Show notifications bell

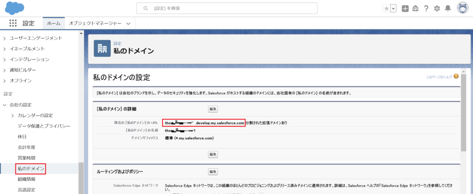(447, 8)
